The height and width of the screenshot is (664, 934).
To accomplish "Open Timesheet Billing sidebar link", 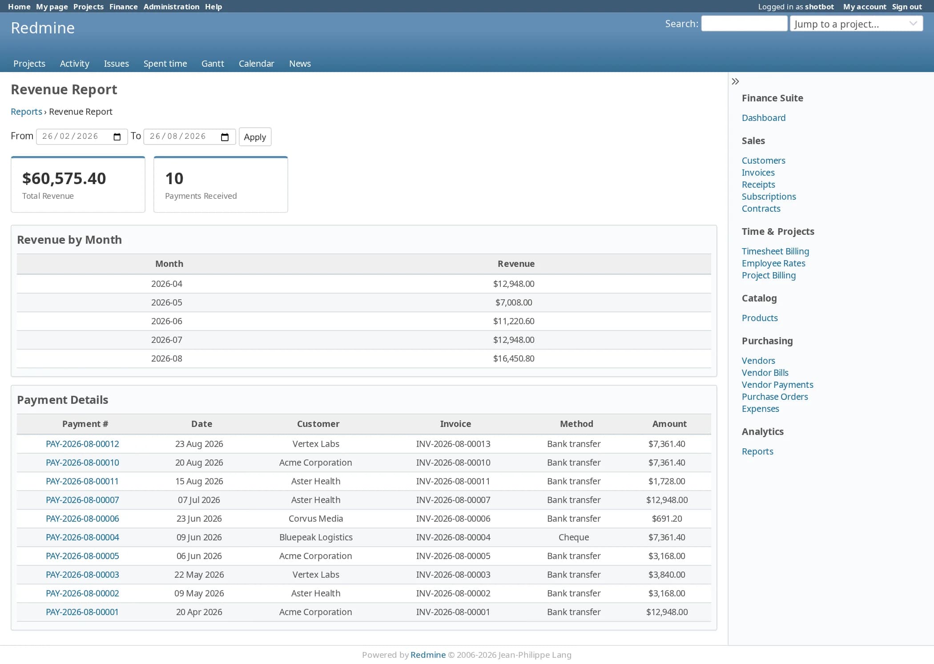I will 776,251.
